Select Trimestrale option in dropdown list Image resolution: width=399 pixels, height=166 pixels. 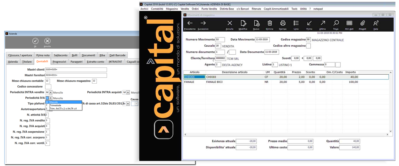[64, 105]
